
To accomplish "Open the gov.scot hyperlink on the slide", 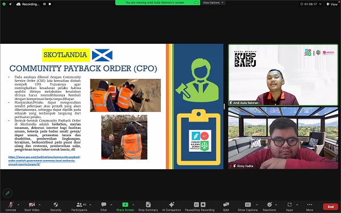I will (x=44, y=160).
